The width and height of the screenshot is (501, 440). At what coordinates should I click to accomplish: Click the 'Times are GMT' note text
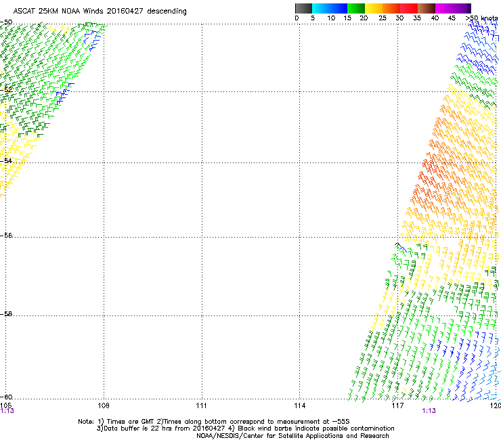pos(131,422)
